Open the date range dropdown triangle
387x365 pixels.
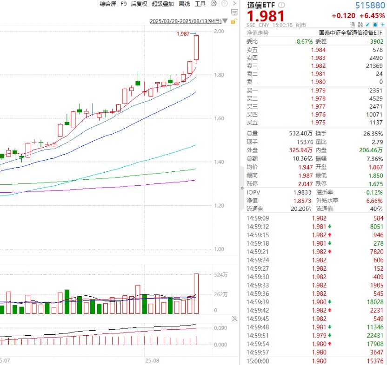pos(226,21)
